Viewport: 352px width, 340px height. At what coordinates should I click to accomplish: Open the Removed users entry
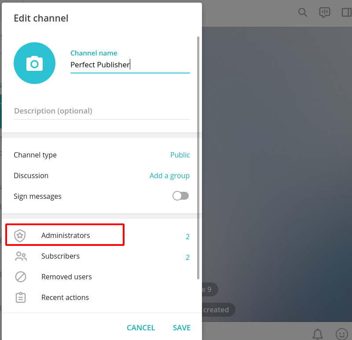click(x=102, y=277)
